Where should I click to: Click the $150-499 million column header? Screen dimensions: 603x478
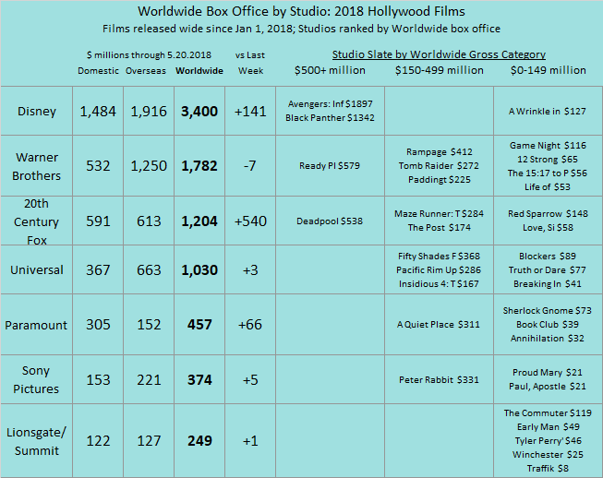pyautogui.click(x=440, y=70)
